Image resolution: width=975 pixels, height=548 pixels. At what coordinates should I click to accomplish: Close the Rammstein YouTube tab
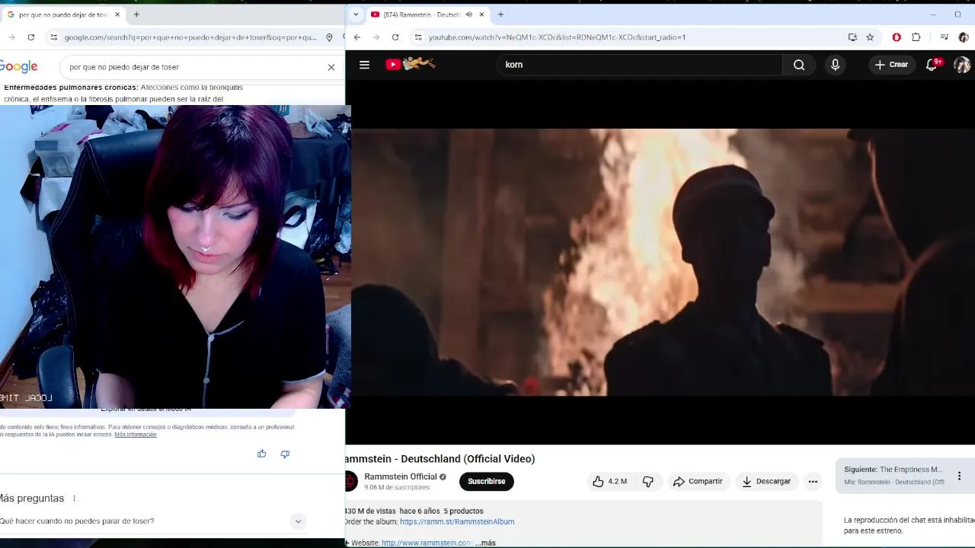[481, 14]
